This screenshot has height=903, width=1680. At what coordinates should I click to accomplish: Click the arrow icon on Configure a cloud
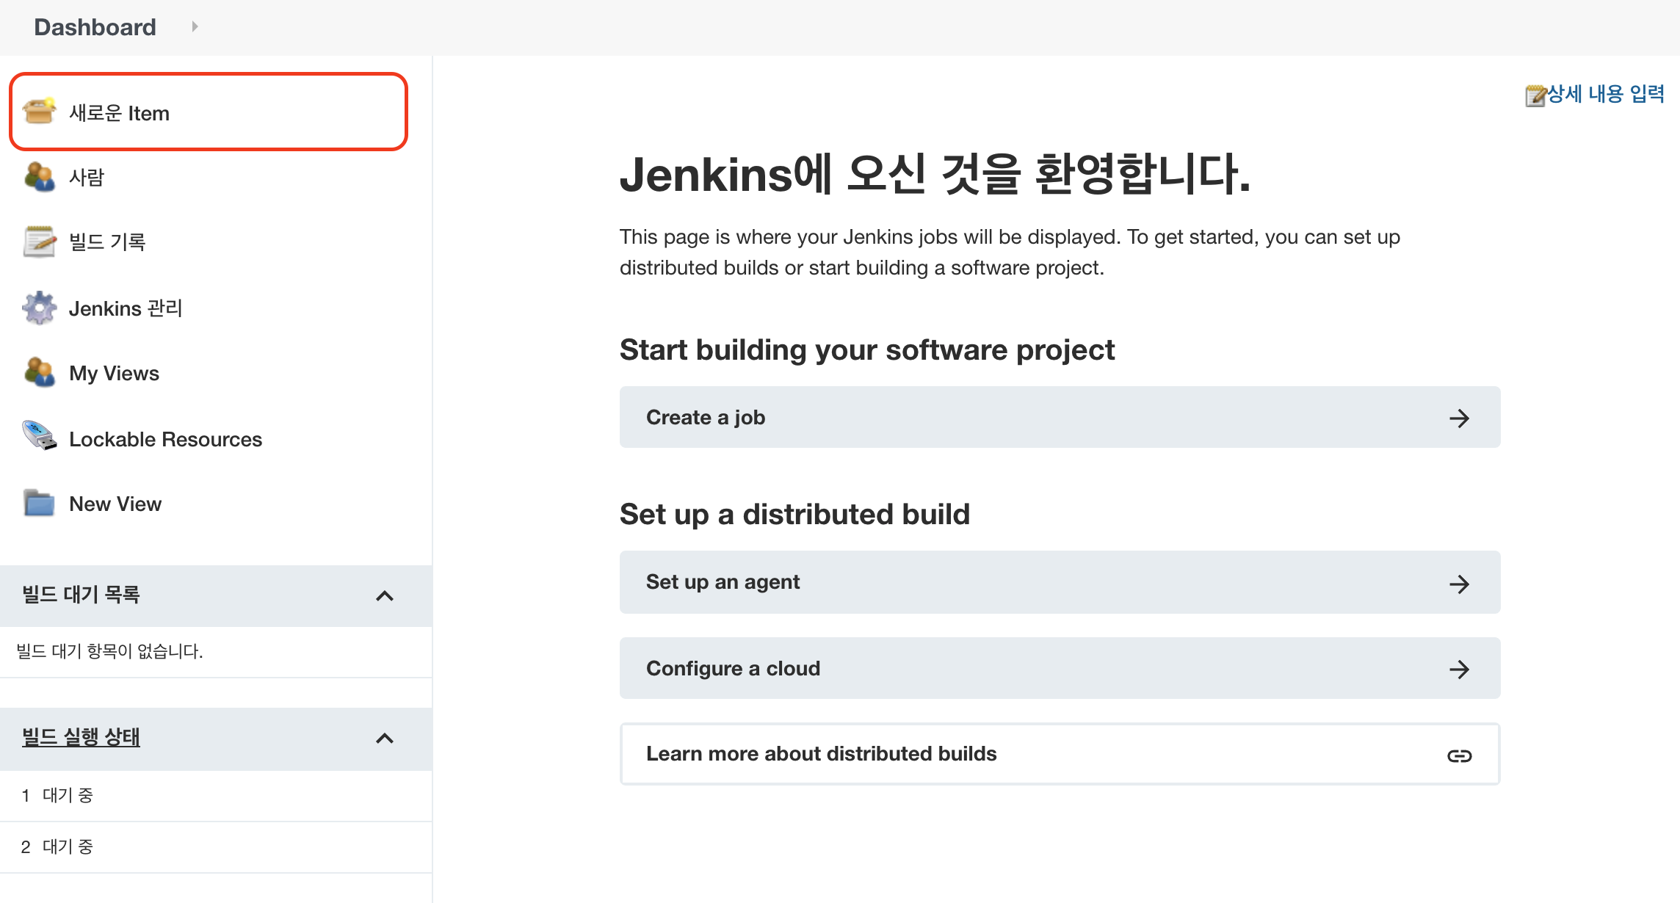[x=1459, y=669]
